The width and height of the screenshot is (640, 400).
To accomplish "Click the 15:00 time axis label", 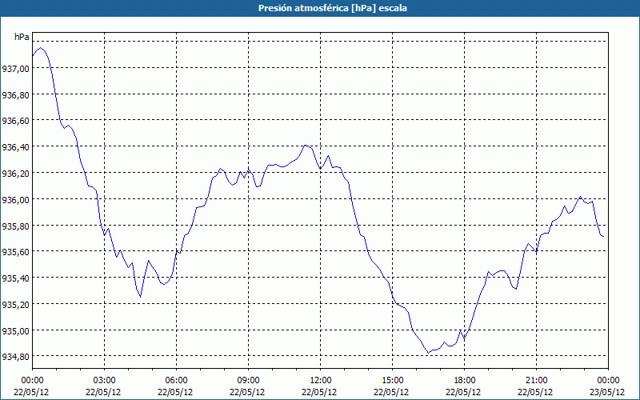I will click(x=392, y=381).
